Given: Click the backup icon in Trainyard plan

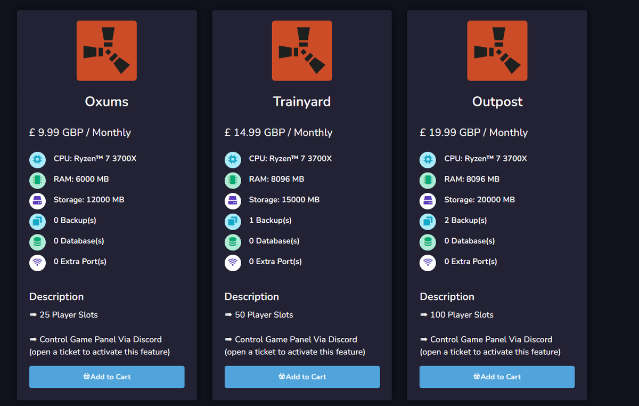Looking at the screenshot, I should click(x=233, y=221).
